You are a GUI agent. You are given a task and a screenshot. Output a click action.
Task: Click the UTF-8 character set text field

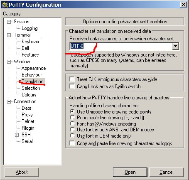[x=121, y=46]
